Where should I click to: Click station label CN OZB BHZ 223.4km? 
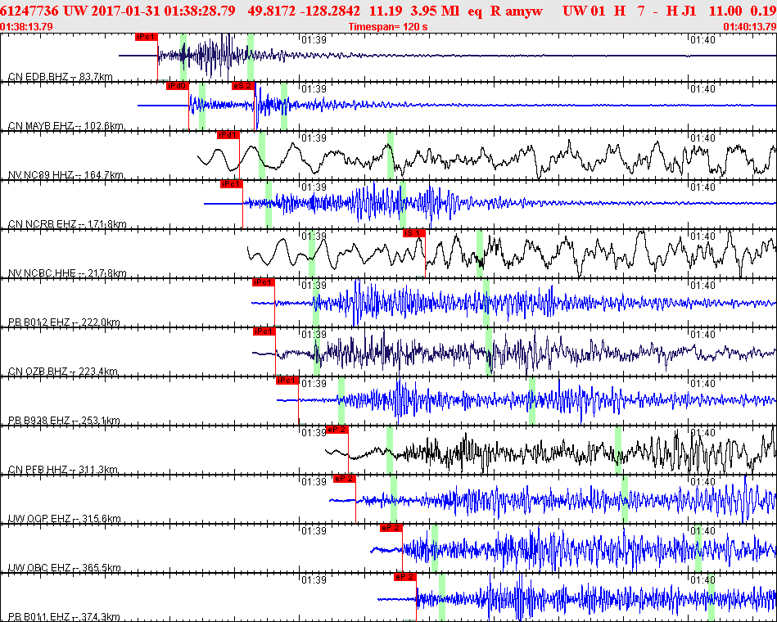pyautogui.click(x=62, y=372)
